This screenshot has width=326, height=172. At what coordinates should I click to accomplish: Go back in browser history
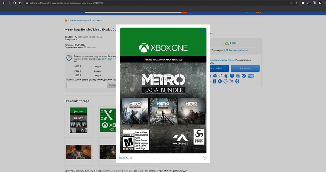coord(4,3)
